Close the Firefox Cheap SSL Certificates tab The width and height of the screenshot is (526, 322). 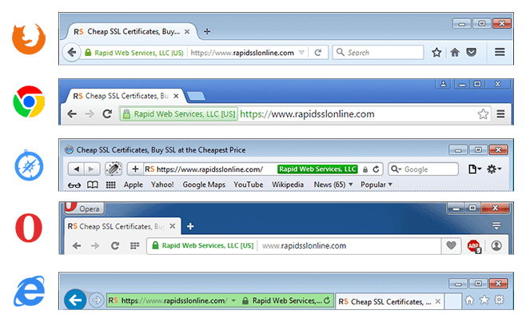187,31
